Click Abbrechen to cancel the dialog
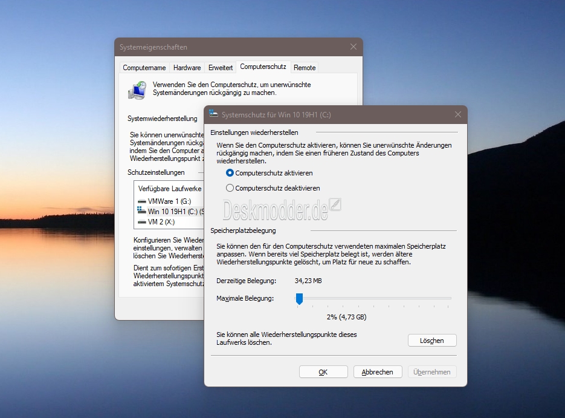 377,372
